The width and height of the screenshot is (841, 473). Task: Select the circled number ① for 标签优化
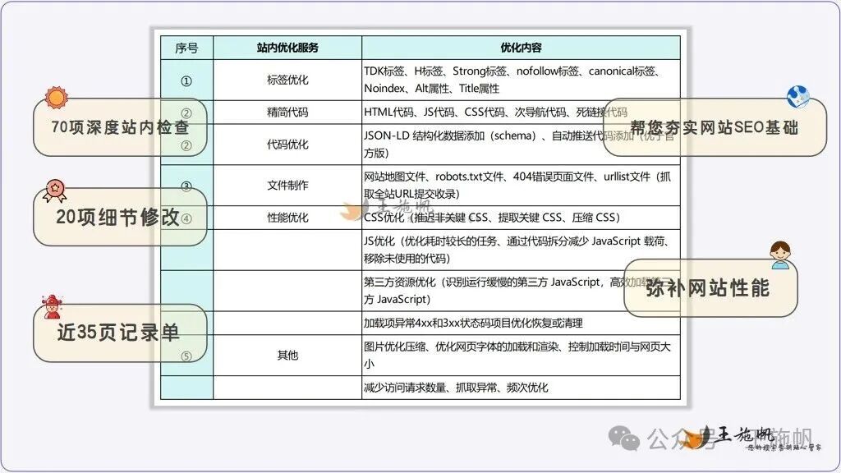(x=187, y=80)
